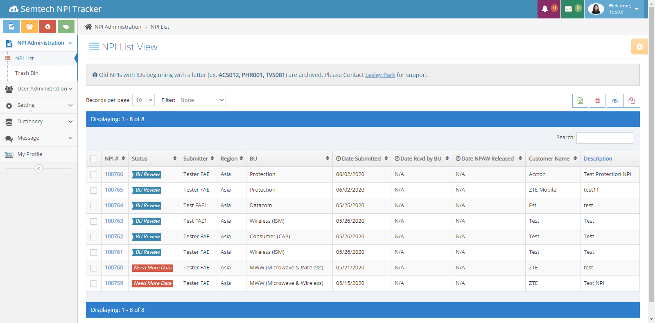Expand the Message menu

(x=39, y=138)
